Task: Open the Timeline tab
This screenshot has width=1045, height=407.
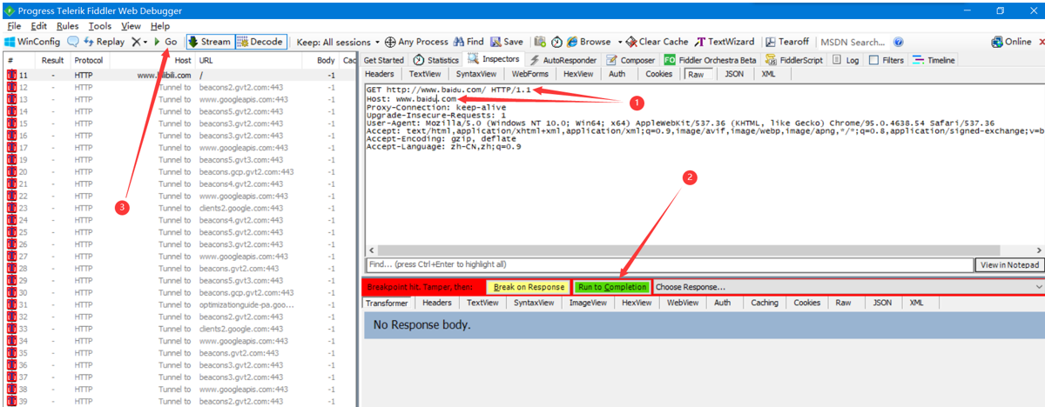Action: 934,60
